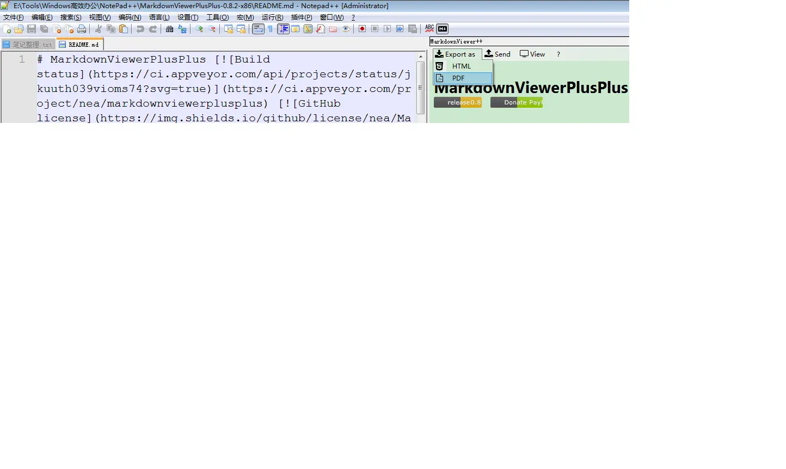Click the Copy toolbar icon
This screenshot has width=786, height=469.
(111, 29)
